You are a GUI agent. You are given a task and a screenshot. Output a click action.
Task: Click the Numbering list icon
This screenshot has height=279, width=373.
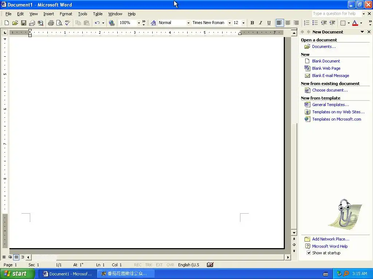[x=307, y=23]
